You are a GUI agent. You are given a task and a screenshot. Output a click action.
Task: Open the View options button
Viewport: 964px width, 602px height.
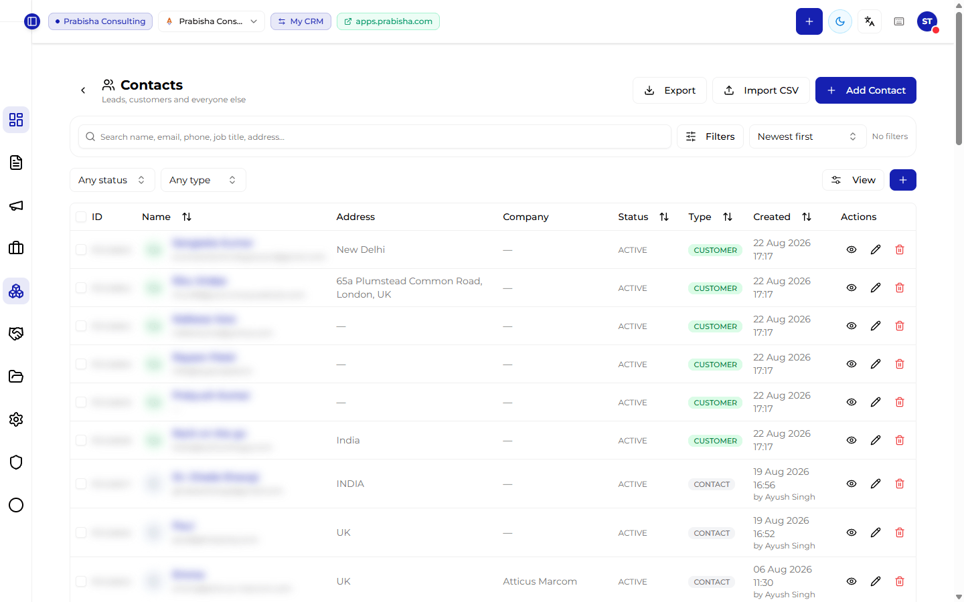(x=853, y=180)
